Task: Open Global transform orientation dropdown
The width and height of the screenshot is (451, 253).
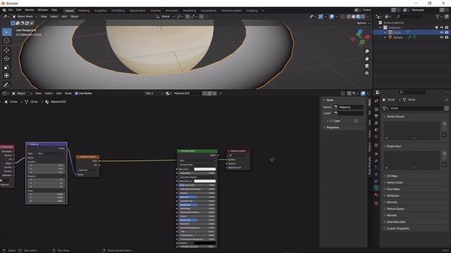Action: point(165,17)
